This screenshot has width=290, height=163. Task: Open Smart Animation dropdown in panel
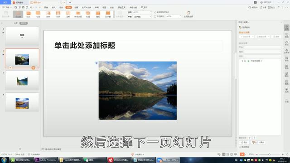[262, 37]
